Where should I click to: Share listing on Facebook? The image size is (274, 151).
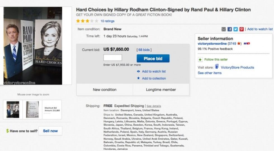tap(230, 29)
